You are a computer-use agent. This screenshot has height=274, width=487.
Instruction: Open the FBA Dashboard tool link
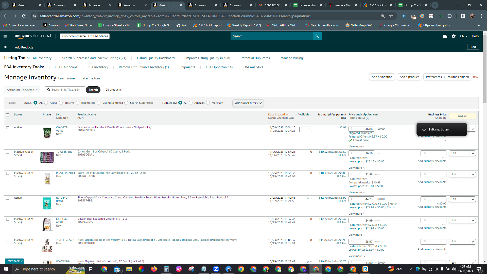click(x=66, y=67)
